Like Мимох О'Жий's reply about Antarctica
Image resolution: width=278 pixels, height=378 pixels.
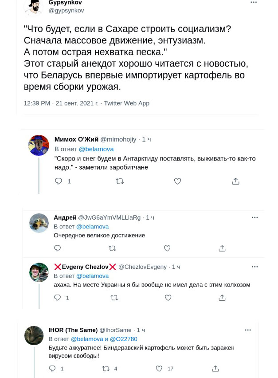177,181
